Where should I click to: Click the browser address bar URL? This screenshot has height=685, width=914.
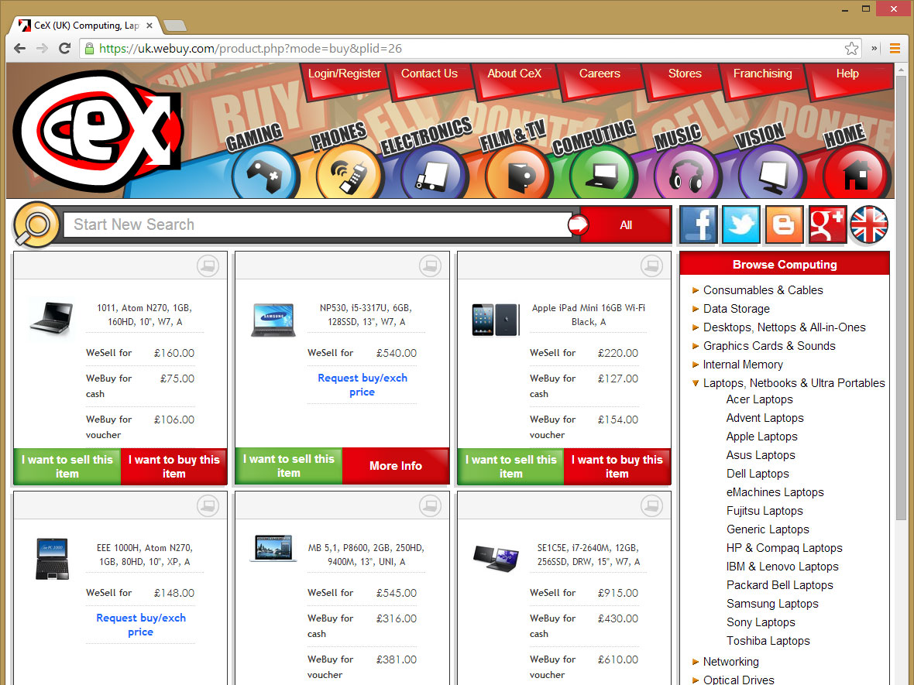click(250, 48)
